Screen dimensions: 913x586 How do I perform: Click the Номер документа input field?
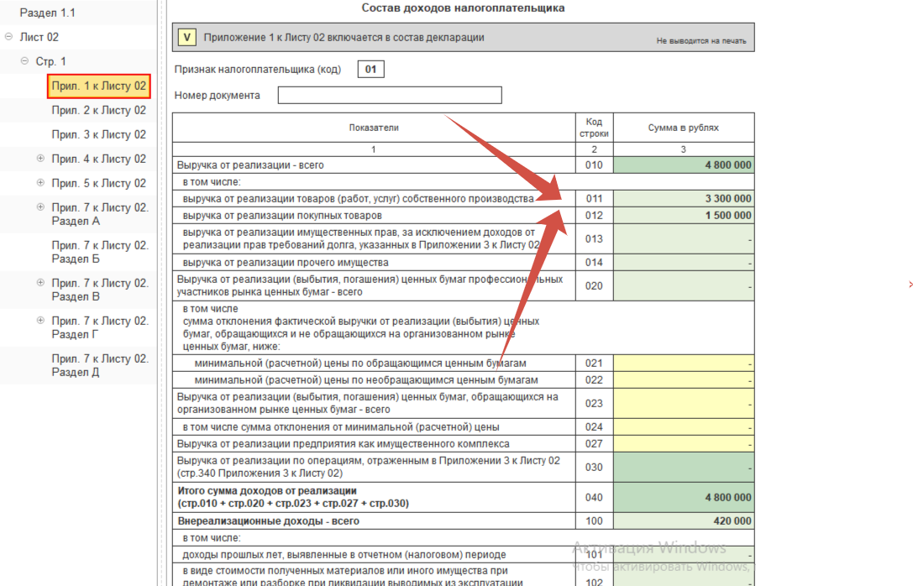(x=390, y=95)
